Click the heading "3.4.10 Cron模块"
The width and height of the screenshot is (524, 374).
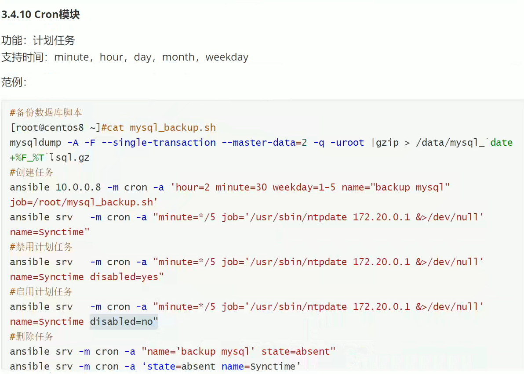pyautogui.click(x=40, y=14)
